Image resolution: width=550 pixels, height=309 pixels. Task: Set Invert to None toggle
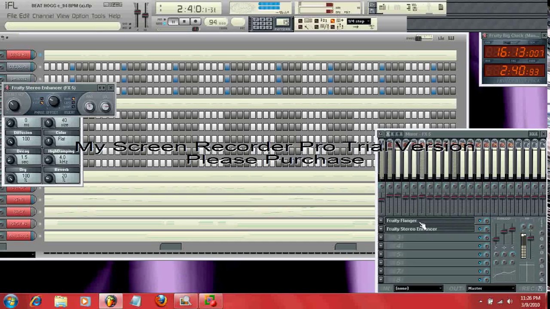coord(73,99)
